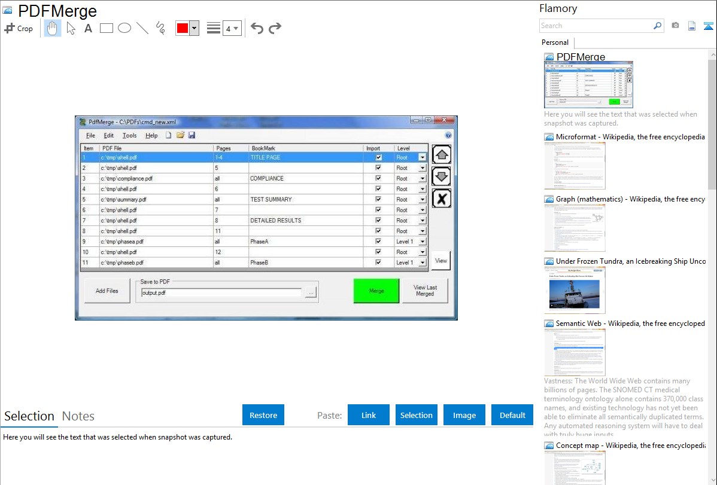Pick the ellipse drawing tool

point(124,28)
